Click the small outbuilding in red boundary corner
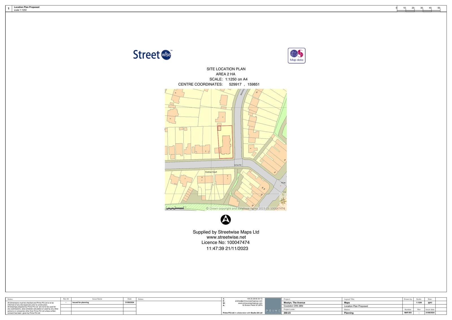Image resolution: width=452 pixels, height=320 pixels. (219, 128)
